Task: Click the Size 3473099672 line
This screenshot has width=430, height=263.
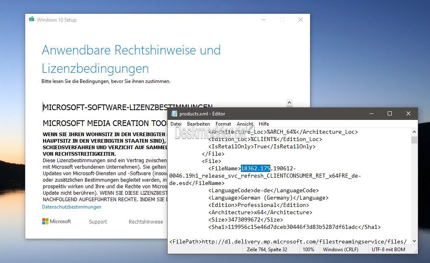Action: [246, 220]
